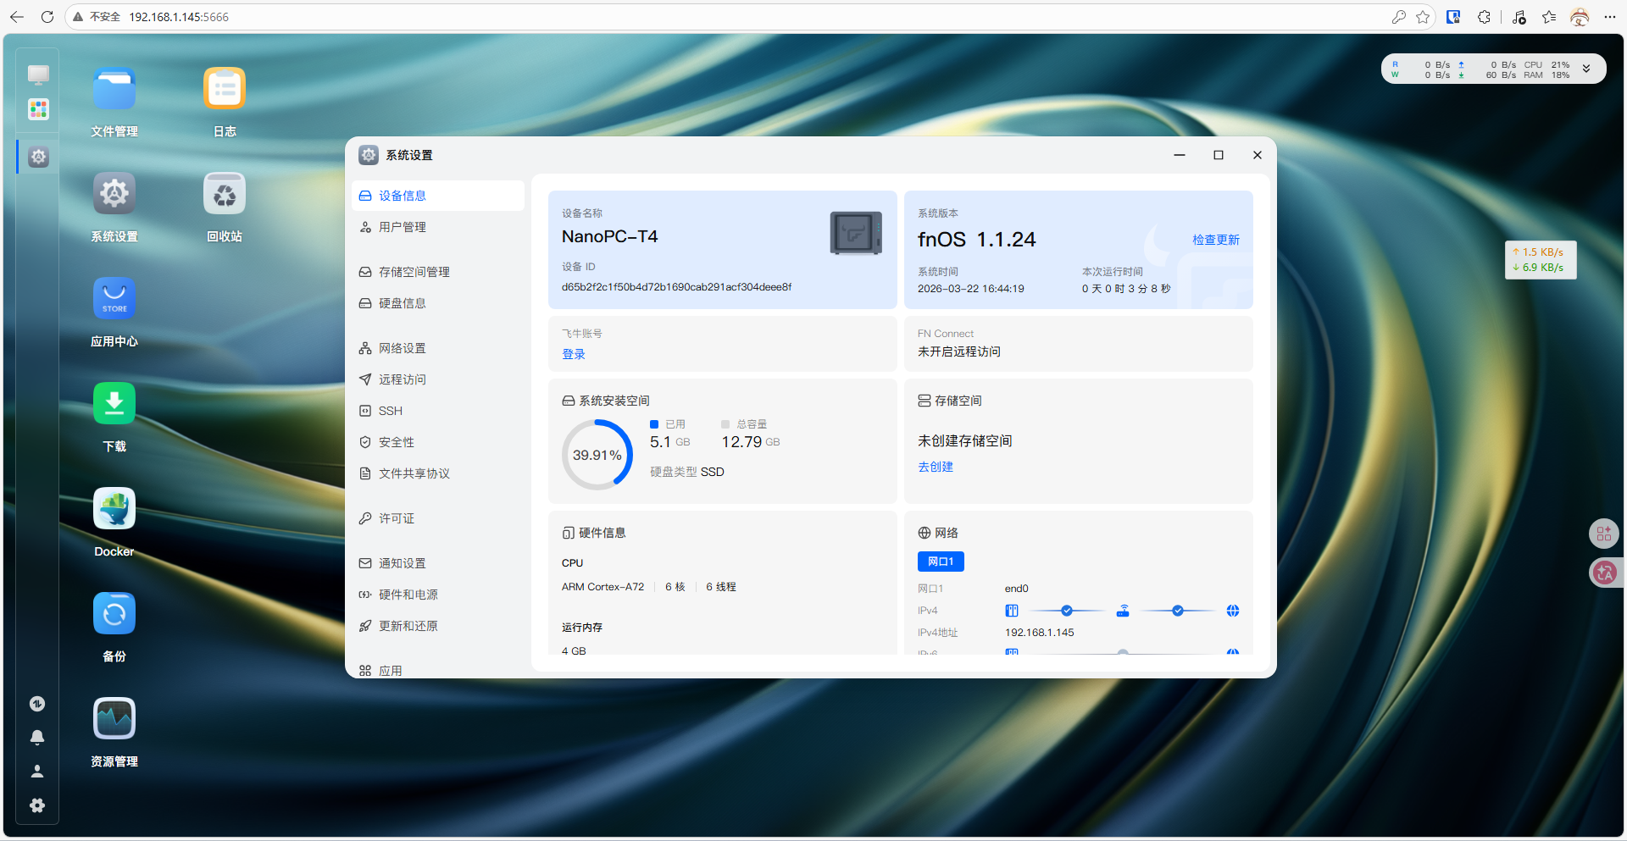
Task: Click the password key icon in address bar
Action: click(x=1399, y=17)
